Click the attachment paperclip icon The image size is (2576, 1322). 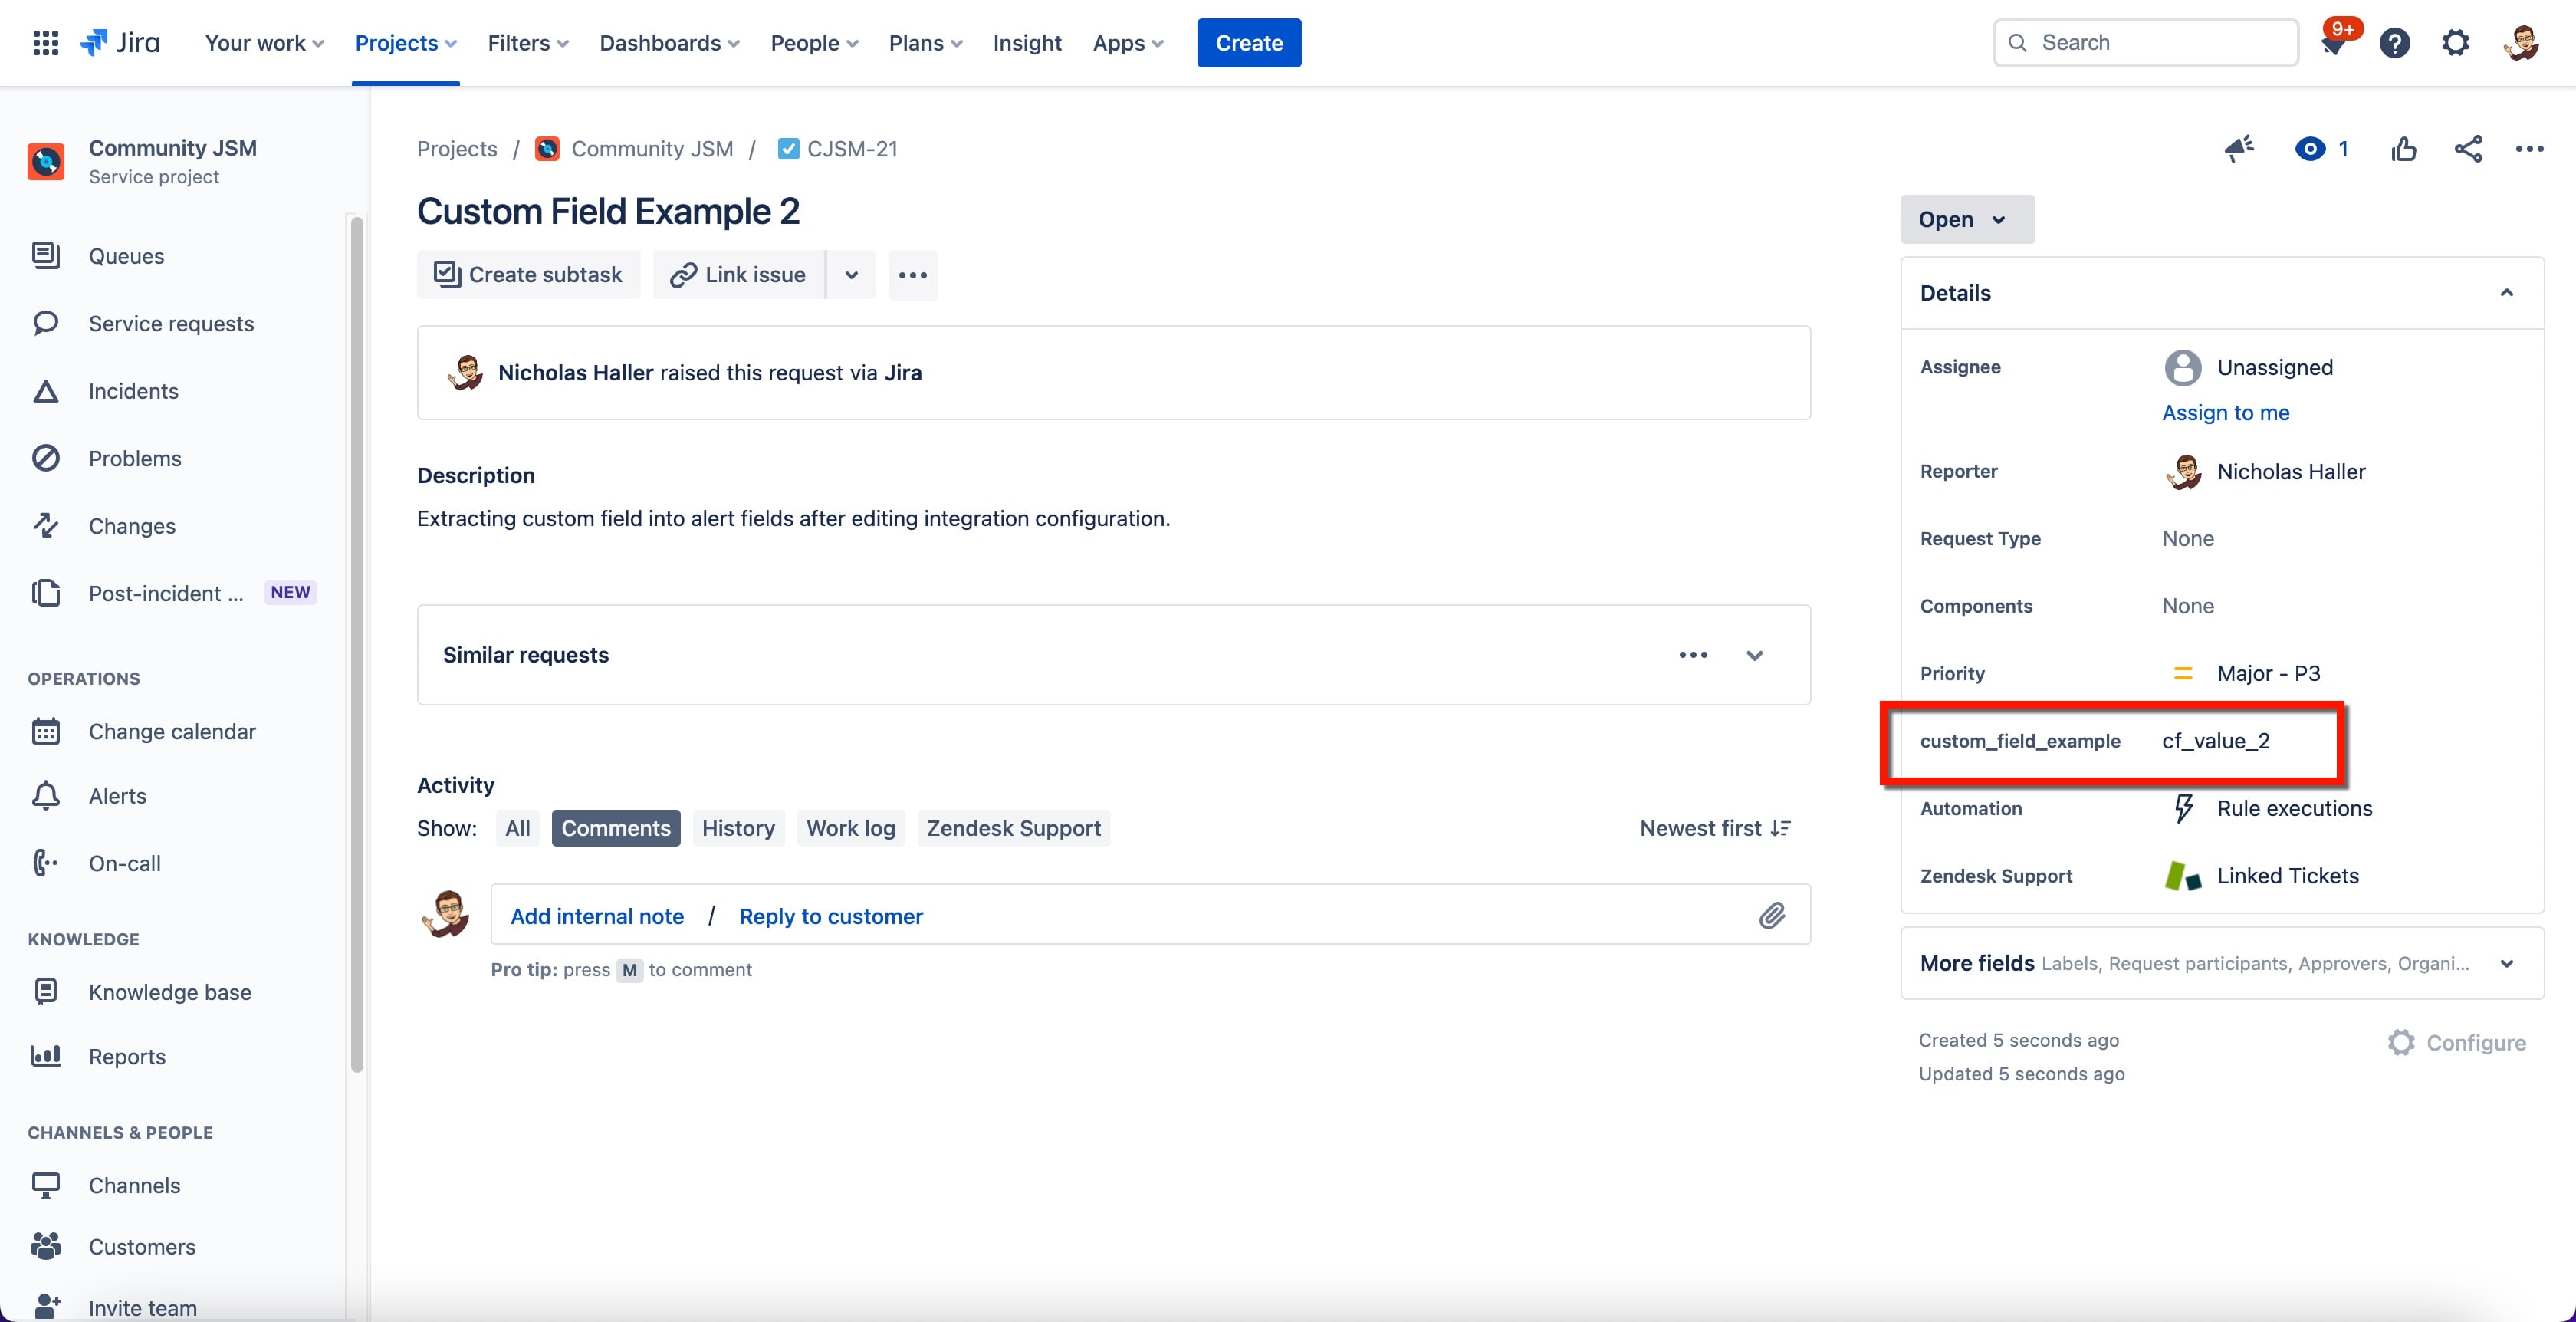click(1772, 915)
